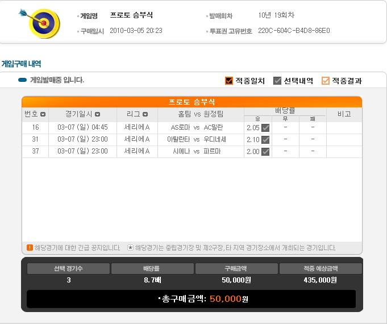Click the purchase time 2010-03-05 20:23
Image resolution: width=387 pixels, height=324 pixels.
136,31
